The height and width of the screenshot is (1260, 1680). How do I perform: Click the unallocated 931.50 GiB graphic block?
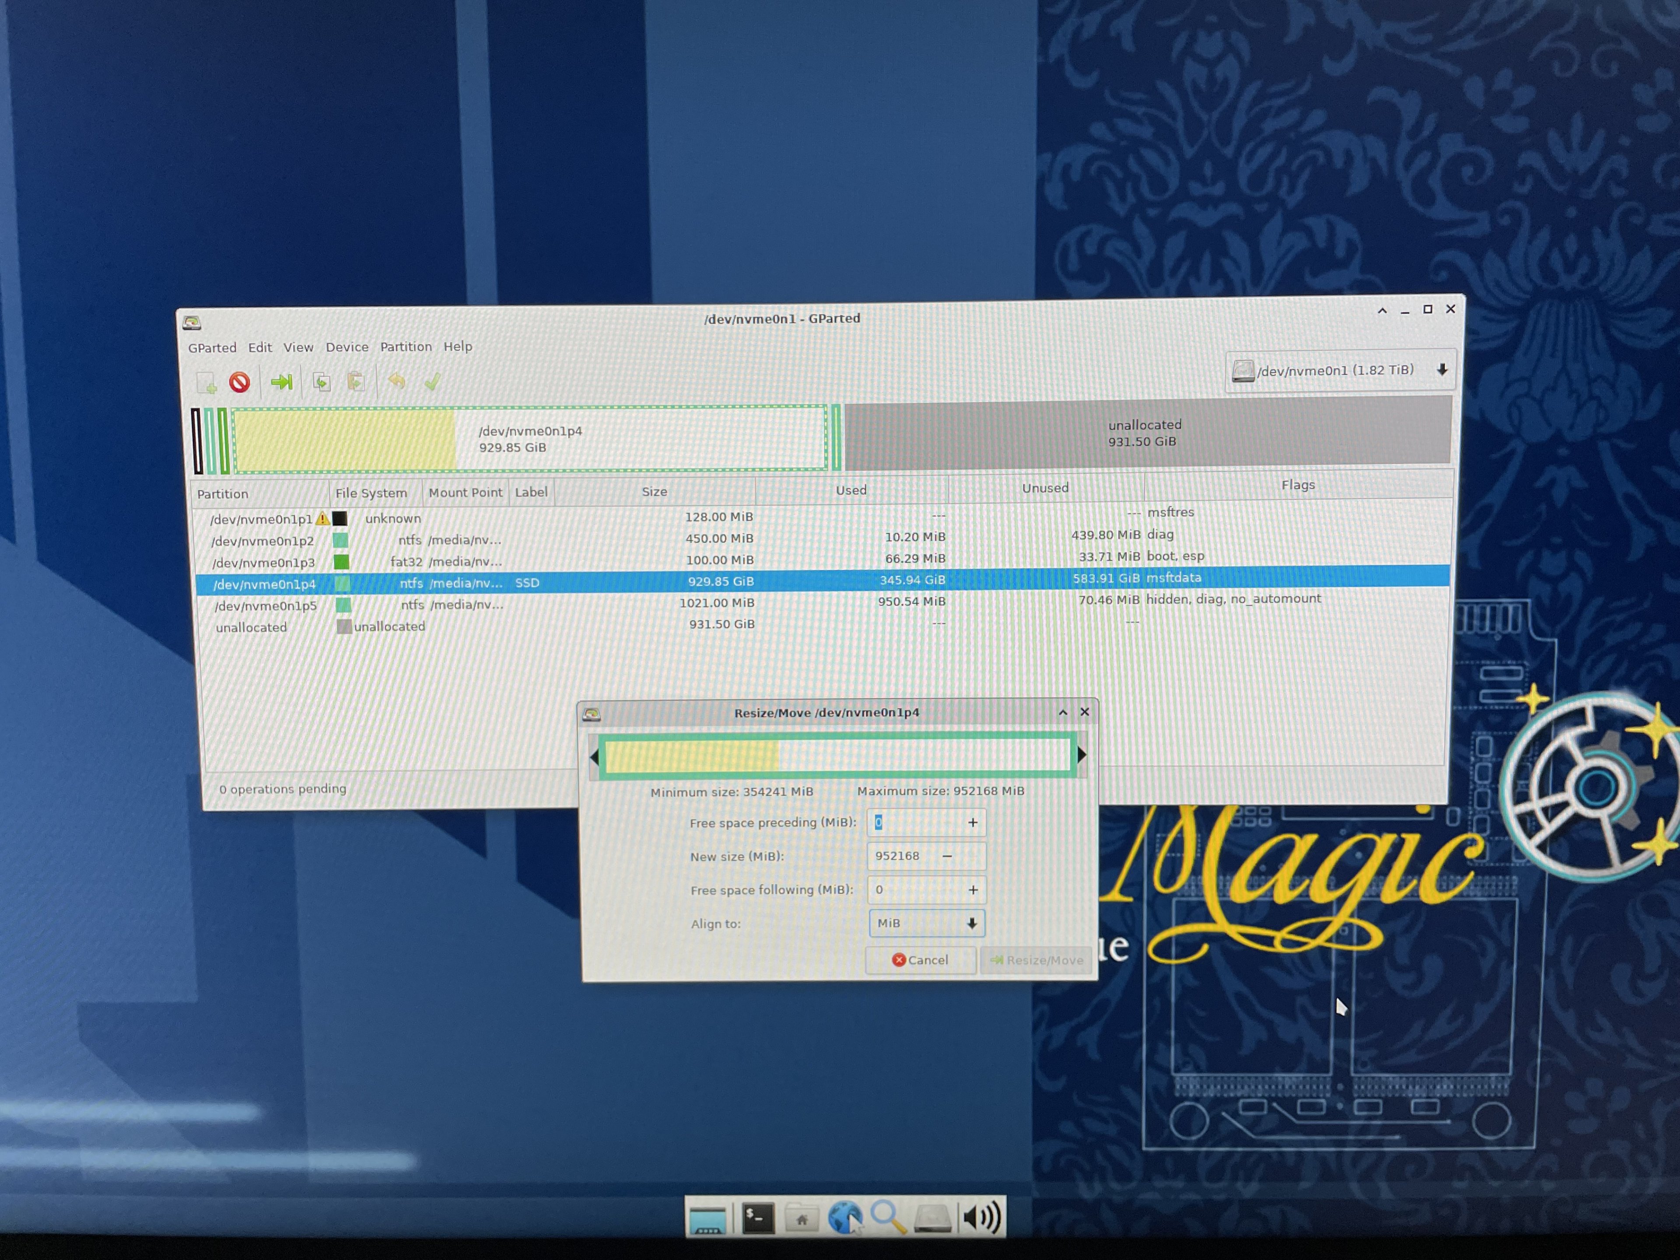click(1147, 433)
